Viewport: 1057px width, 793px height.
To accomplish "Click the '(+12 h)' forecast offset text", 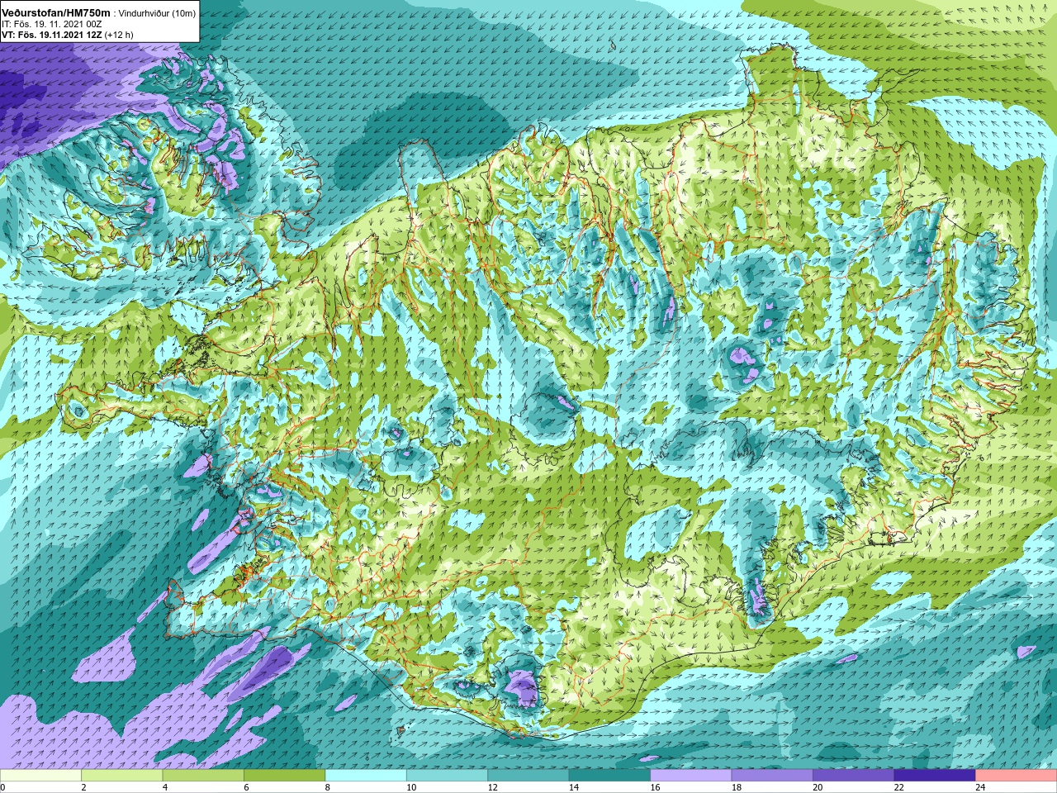I will [x=119, y=36].
